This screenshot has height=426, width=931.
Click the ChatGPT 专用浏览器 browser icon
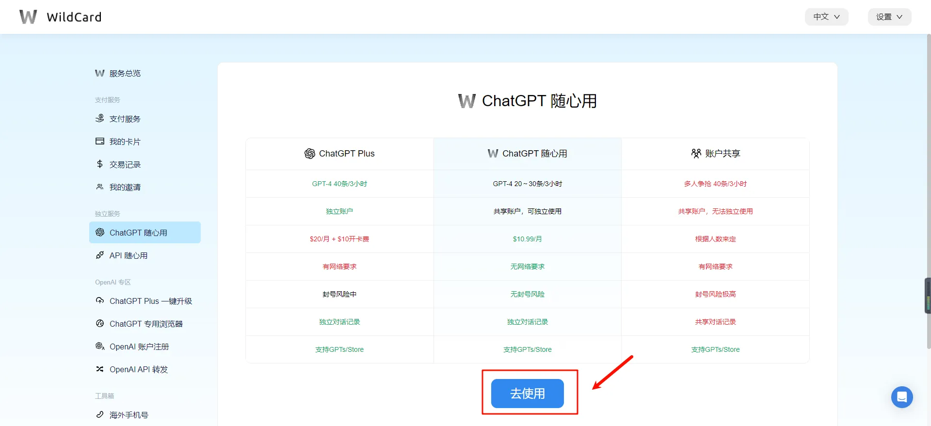100,323
